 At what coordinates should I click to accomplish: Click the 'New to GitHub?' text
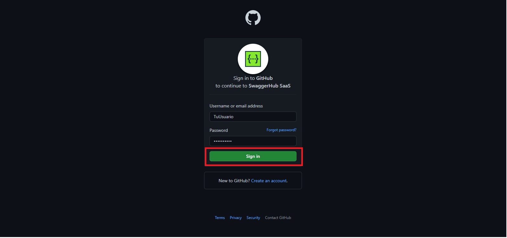pos(234,181)
